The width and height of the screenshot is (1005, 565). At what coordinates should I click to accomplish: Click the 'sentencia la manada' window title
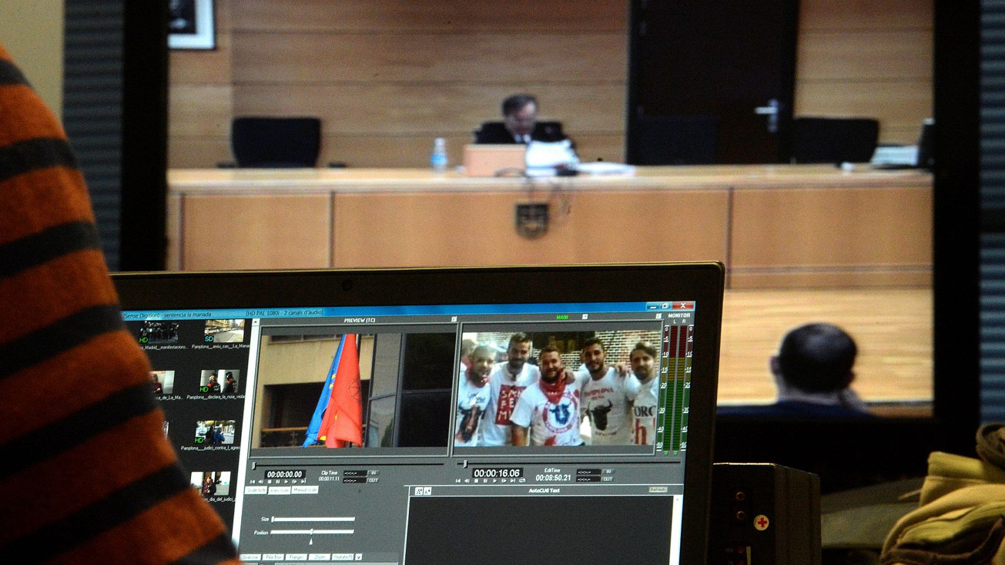click(187, 314)
